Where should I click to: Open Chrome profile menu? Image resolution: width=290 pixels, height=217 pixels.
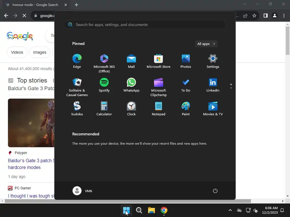point(275,16)
